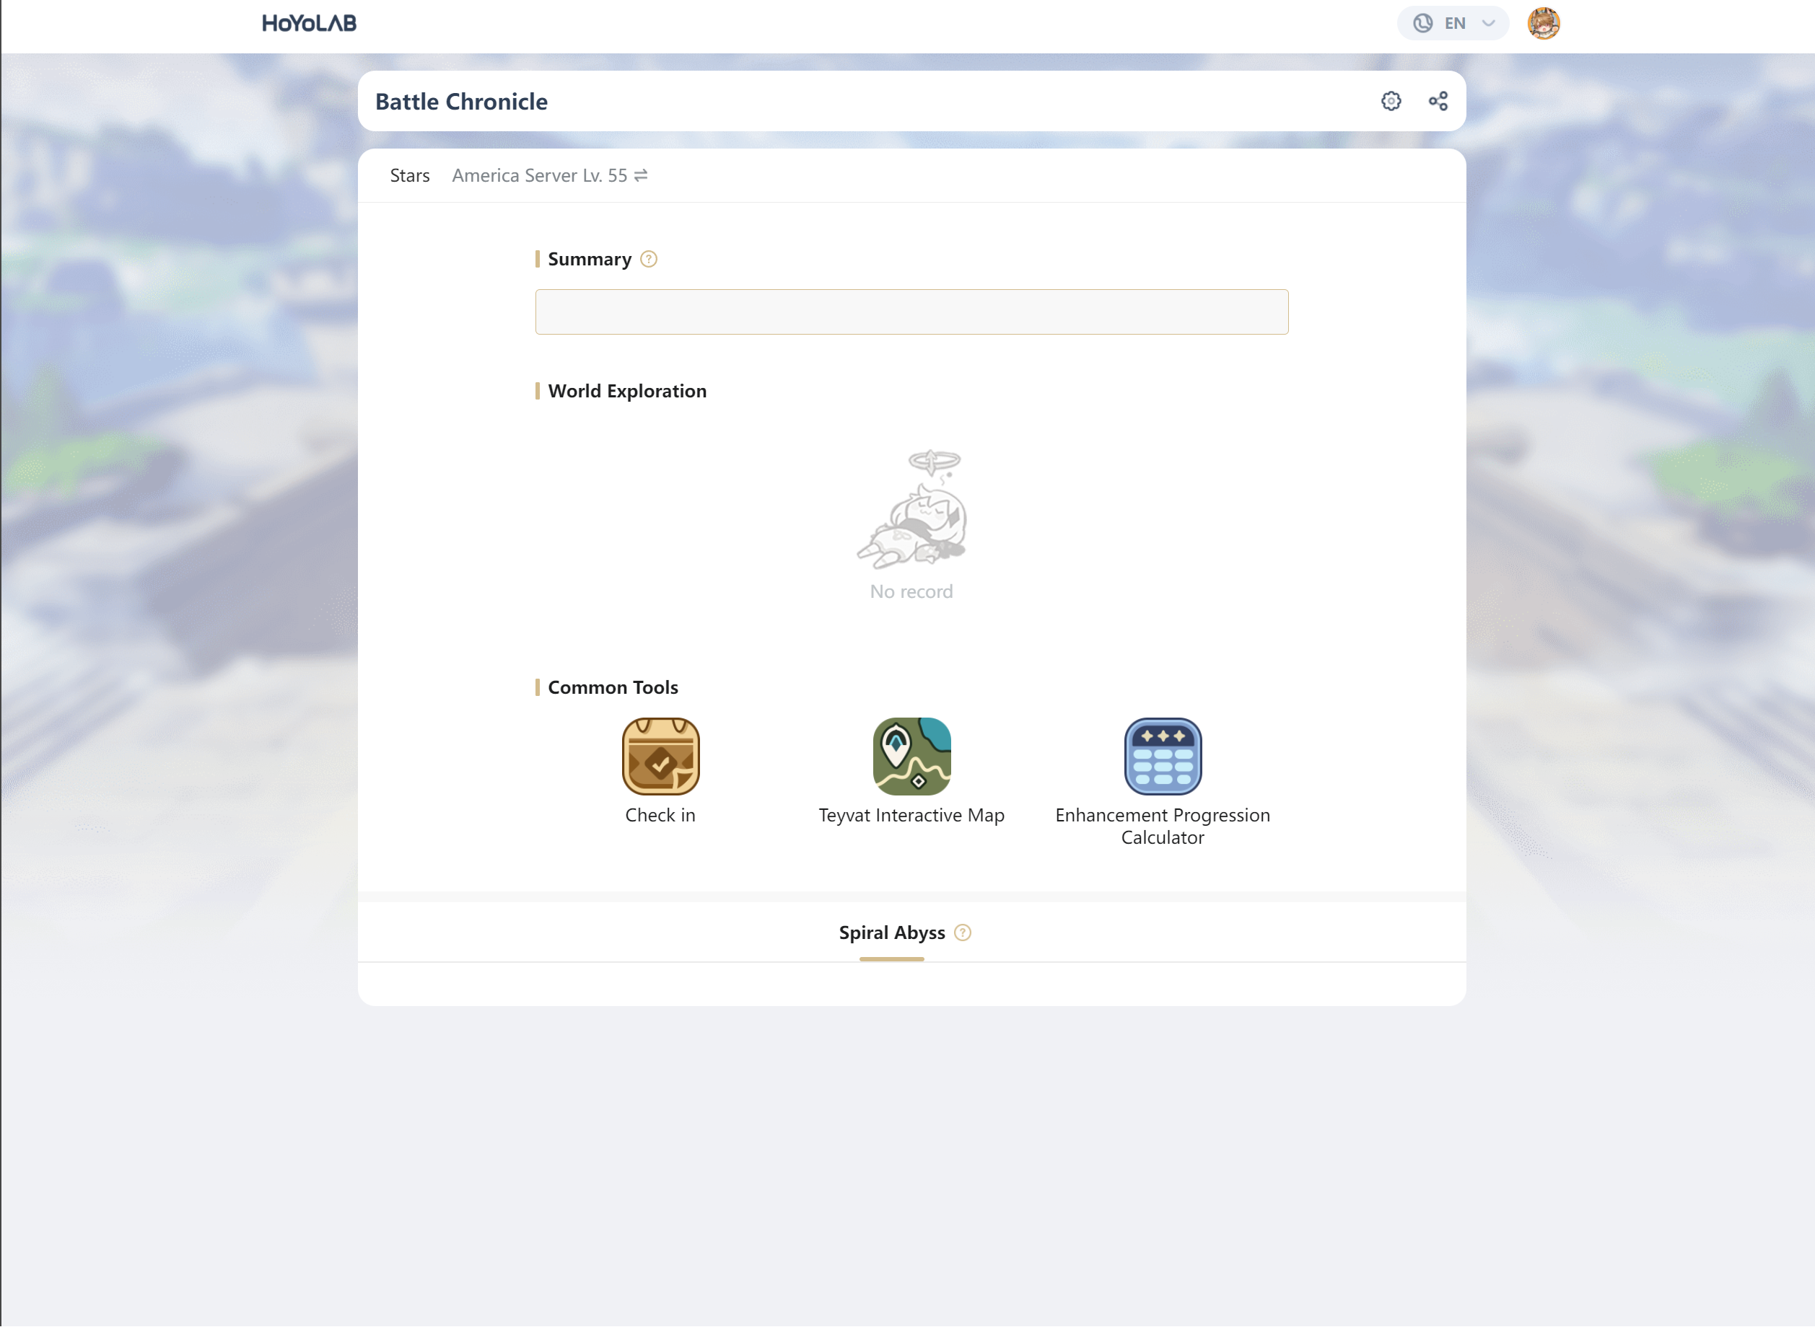1815x1327 pixels.
Task: Open the HoYoLAB logo home link
Action: 309,23
